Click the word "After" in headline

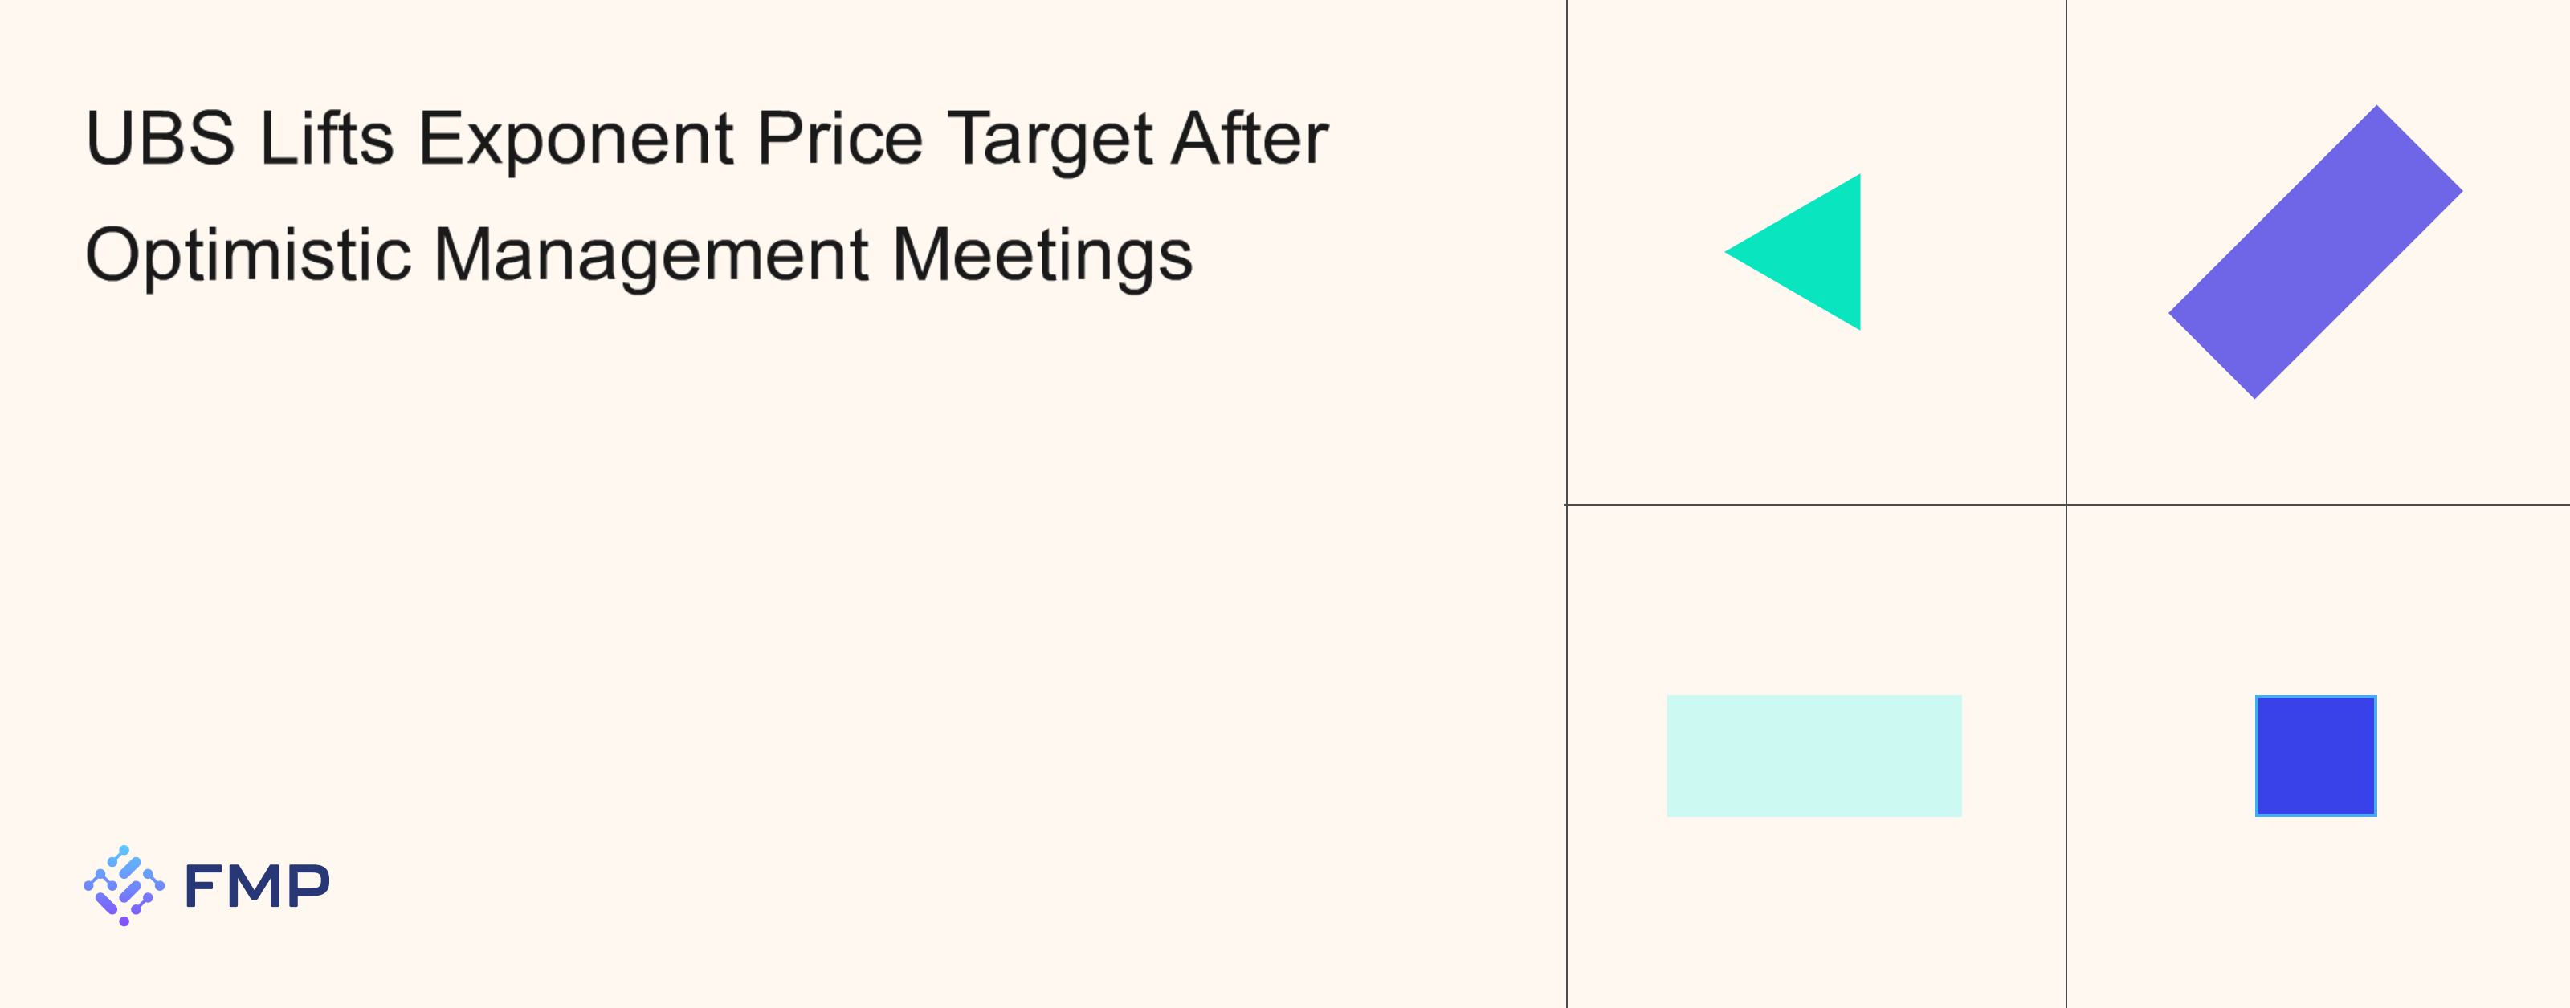click(1249, 139)
